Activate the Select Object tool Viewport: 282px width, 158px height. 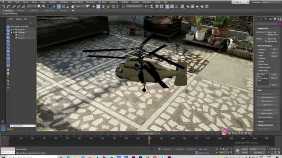pyautogui.click(x=39, y=7)
